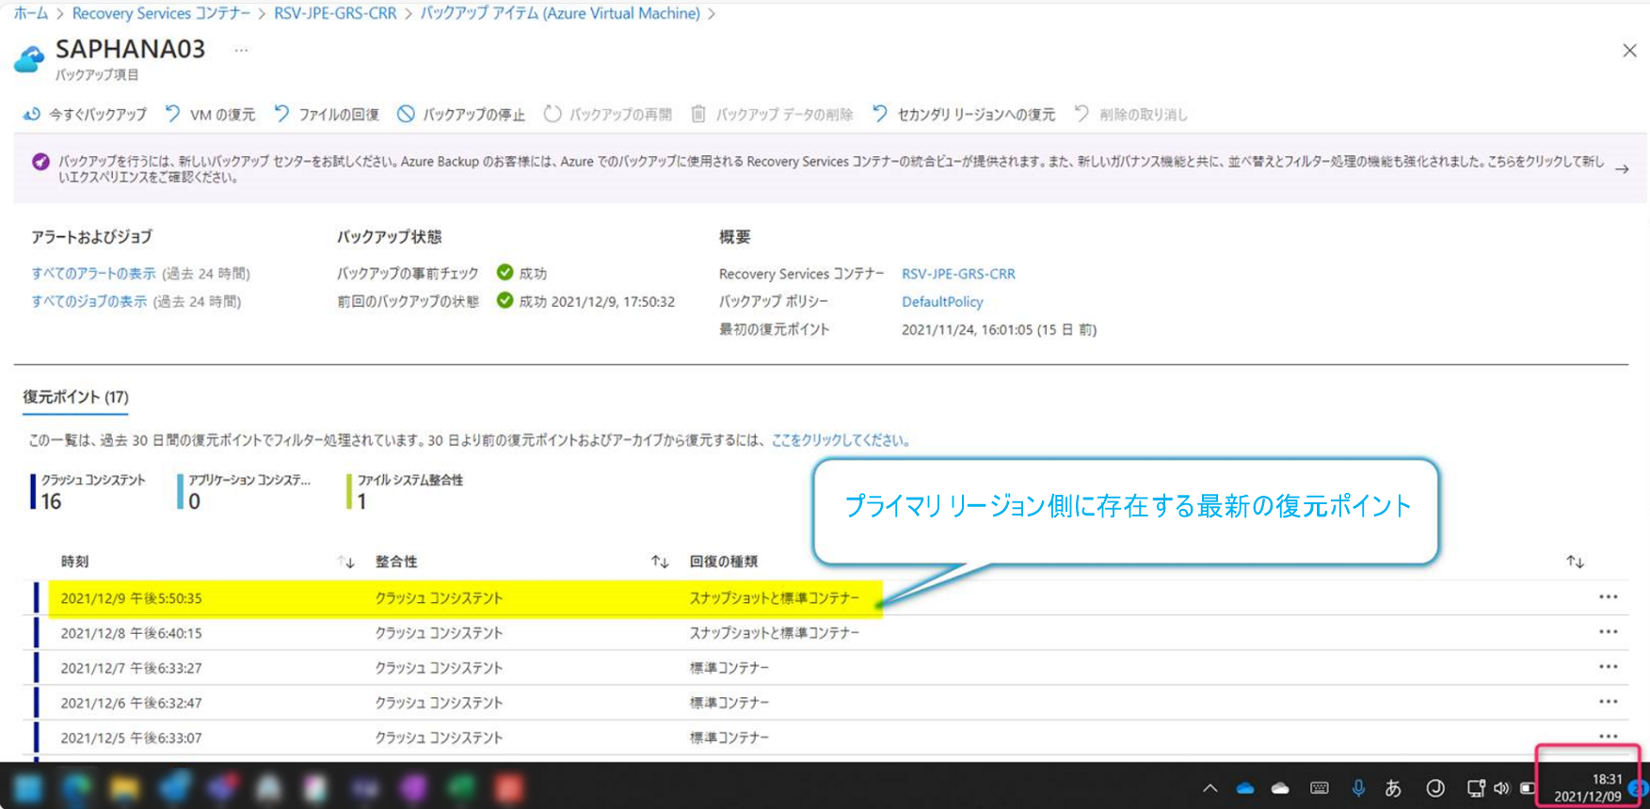Open File Explorer from taskbar
Screen dimensions: 1650x809
[x=123, y=788]
